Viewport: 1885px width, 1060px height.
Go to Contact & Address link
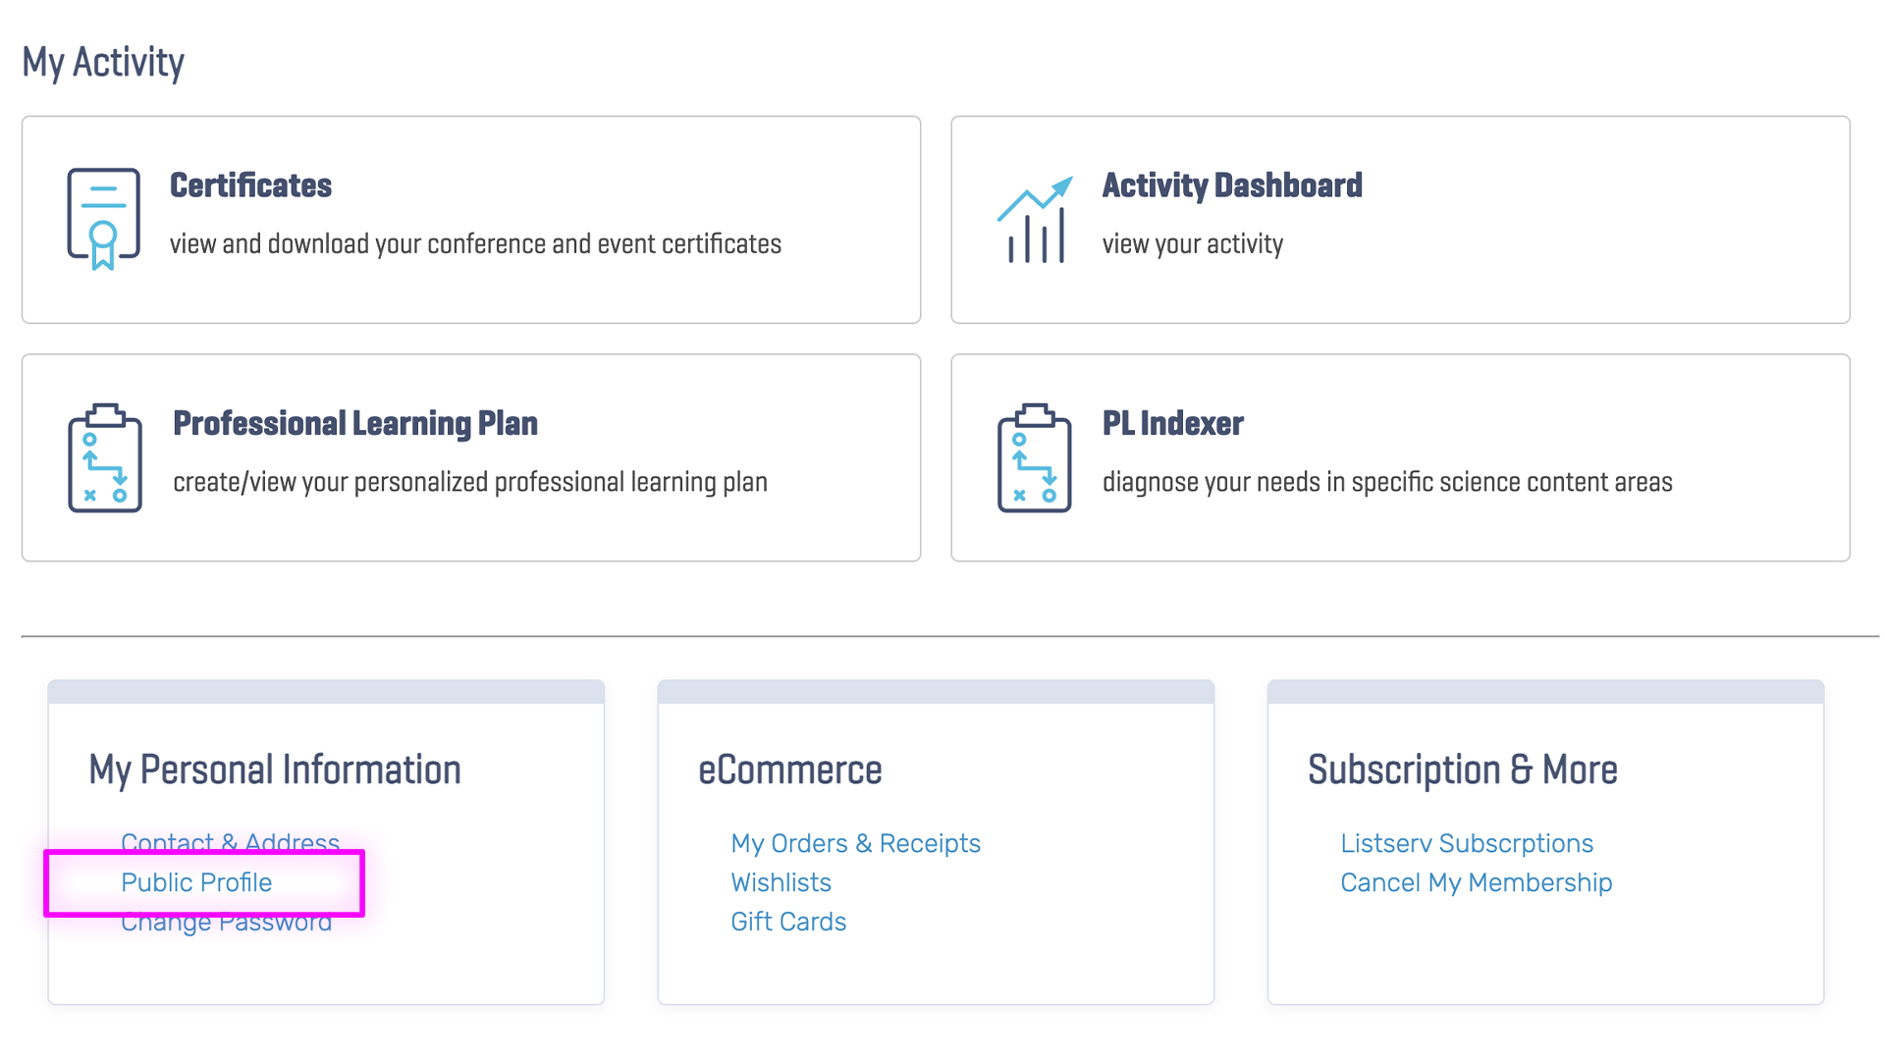[230, 842]
